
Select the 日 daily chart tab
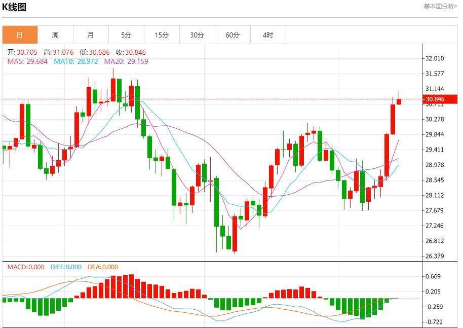(x=20, y=35)
